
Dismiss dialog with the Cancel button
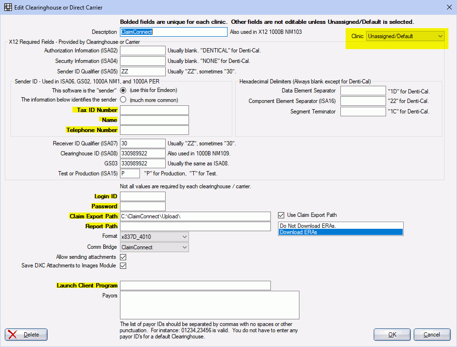[432, 335]
